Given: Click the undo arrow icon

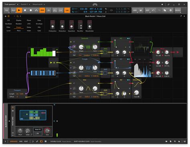Looking at the screenshot, I should point(153,10).
